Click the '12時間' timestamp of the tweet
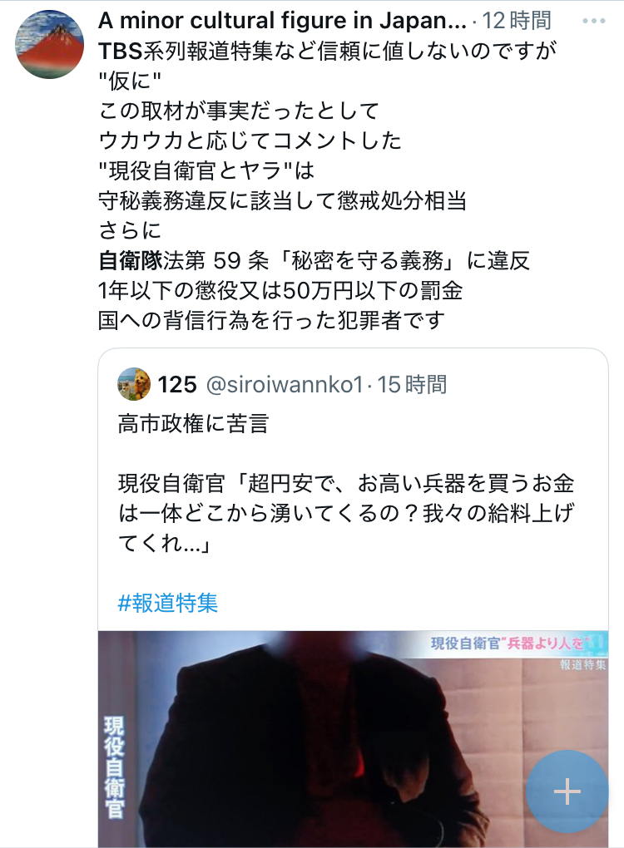The image size is (624, 848). (517, 21)
